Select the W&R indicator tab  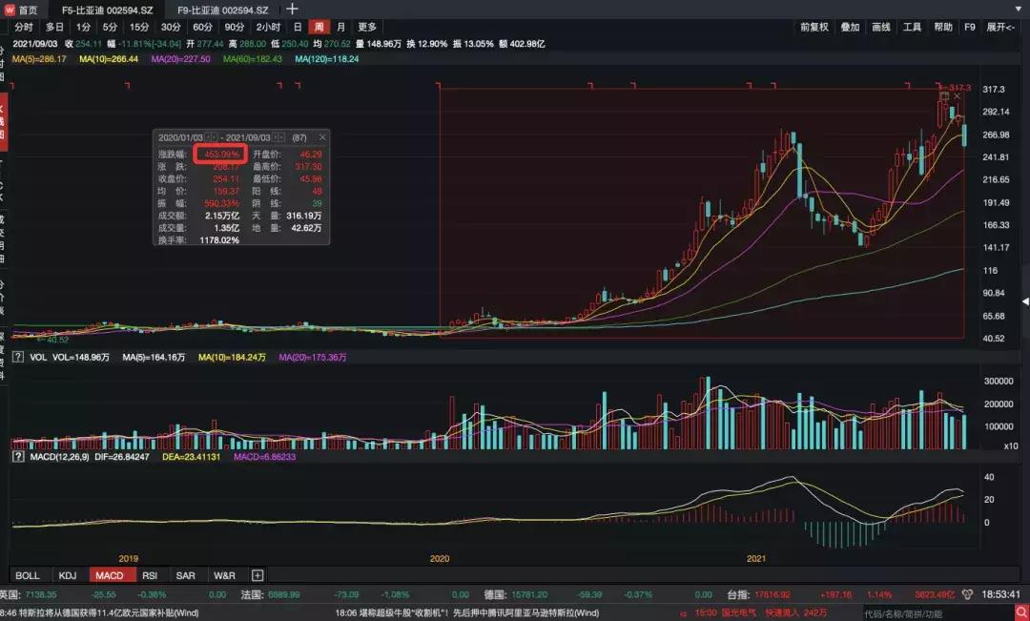pyautogui.click(x=224, y=575)
